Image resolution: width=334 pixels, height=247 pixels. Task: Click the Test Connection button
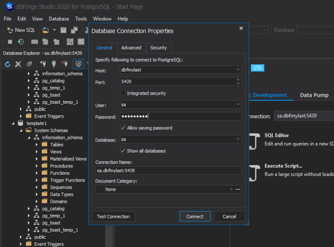coord(113,217)
